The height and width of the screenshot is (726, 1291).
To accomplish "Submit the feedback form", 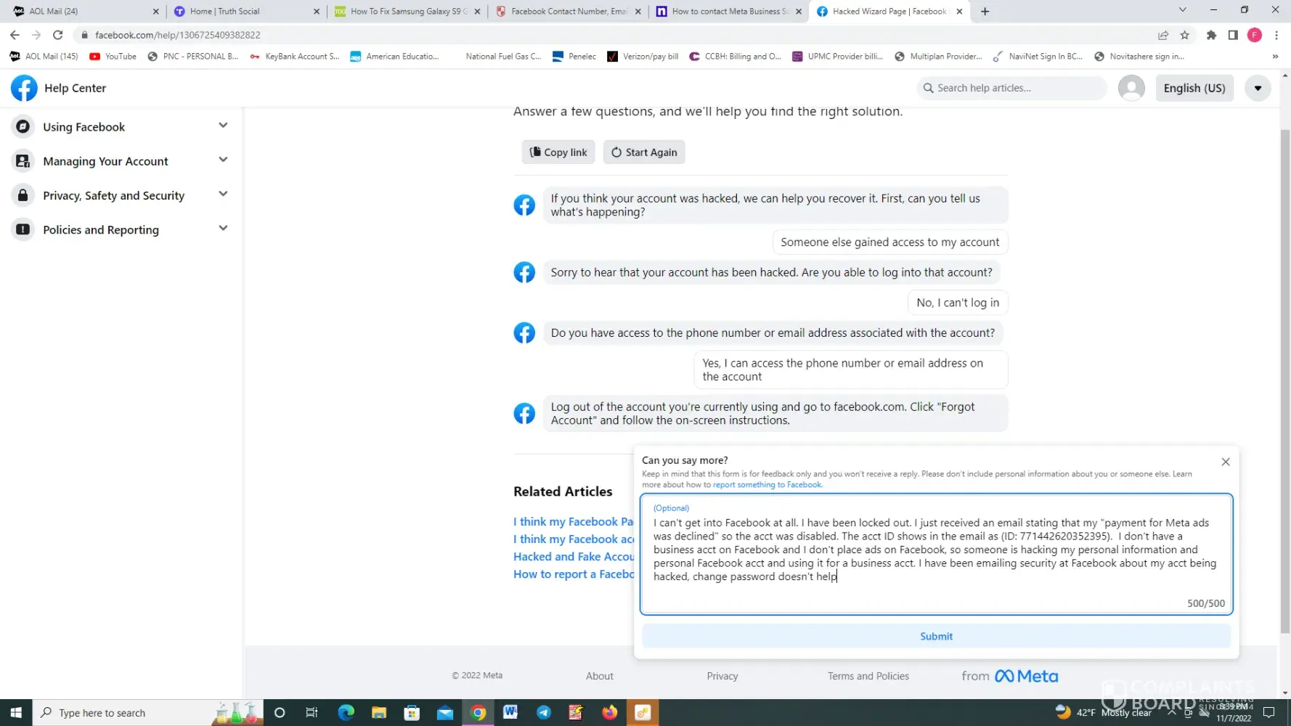I will 936,636.
